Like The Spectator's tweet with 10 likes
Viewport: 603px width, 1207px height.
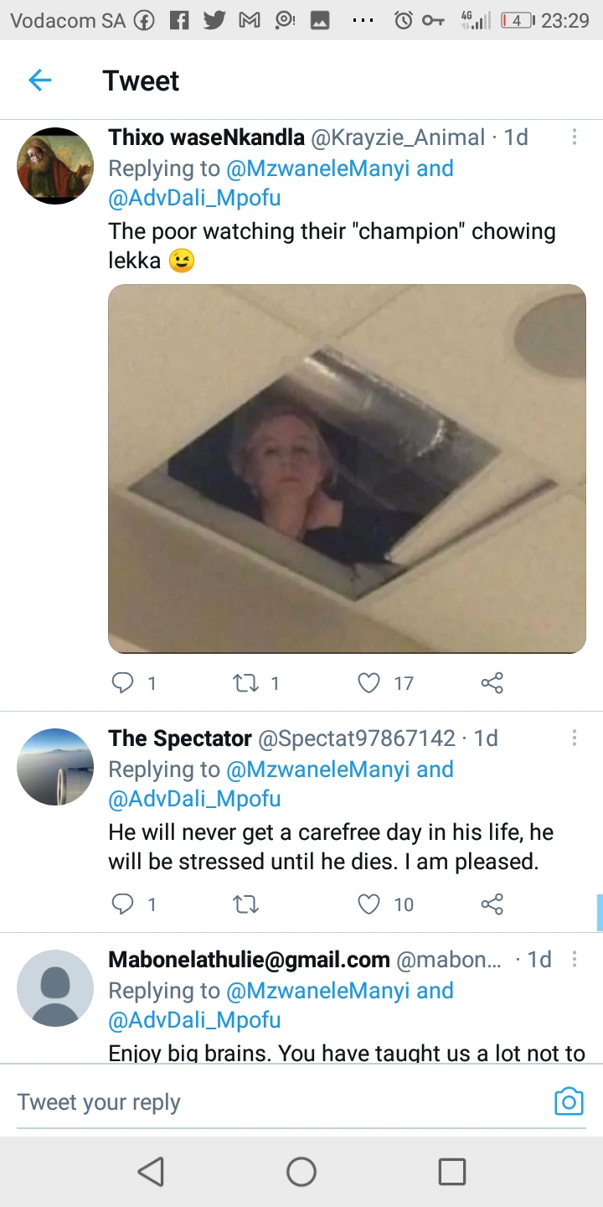click(x=369, y=904)
